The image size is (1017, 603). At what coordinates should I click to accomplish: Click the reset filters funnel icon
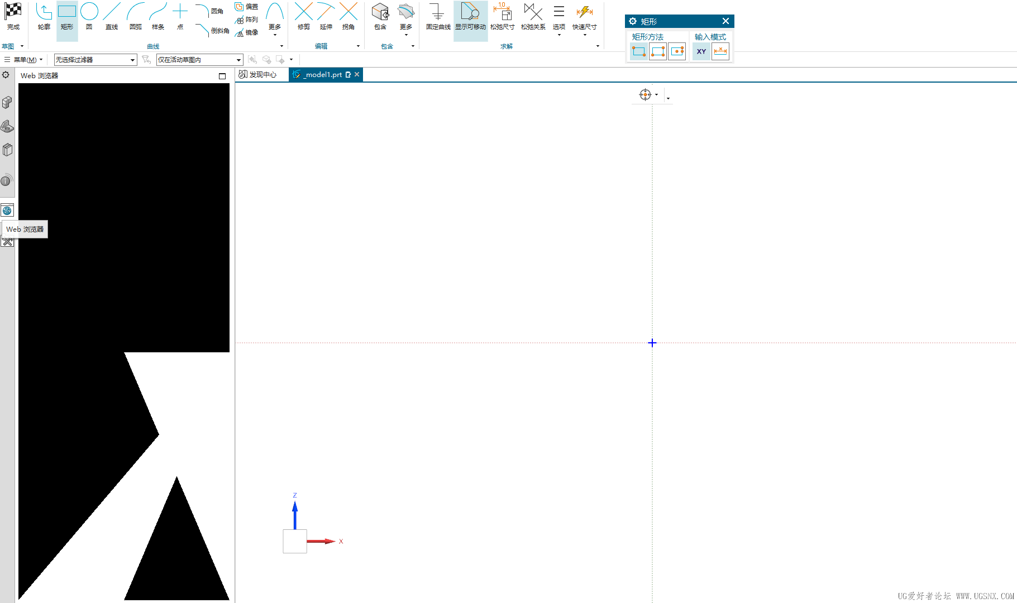(146, 59)
